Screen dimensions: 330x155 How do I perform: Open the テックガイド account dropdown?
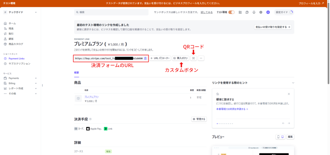click(x=20, y=12)
